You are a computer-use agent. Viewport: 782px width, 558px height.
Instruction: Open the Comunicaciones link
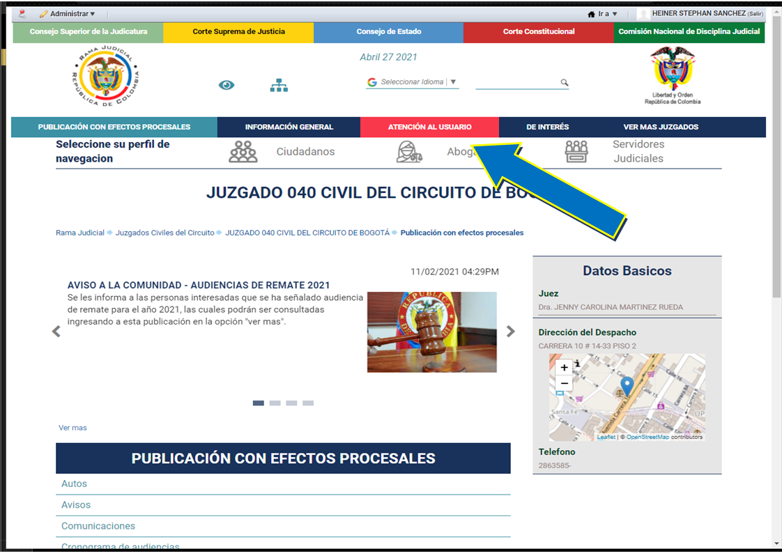pyautogui.click(x=98, y=526)
